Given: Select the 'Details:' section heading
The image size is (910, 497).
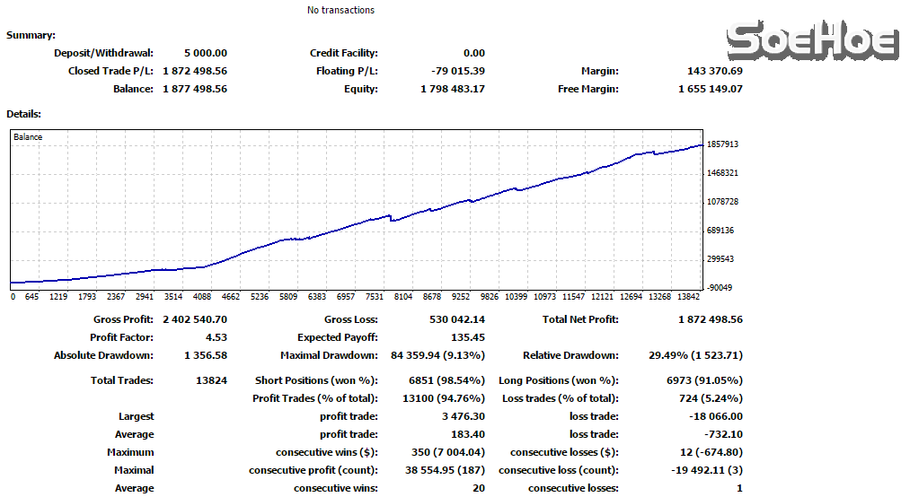Looking at the screenshot, I should (23, 114).
